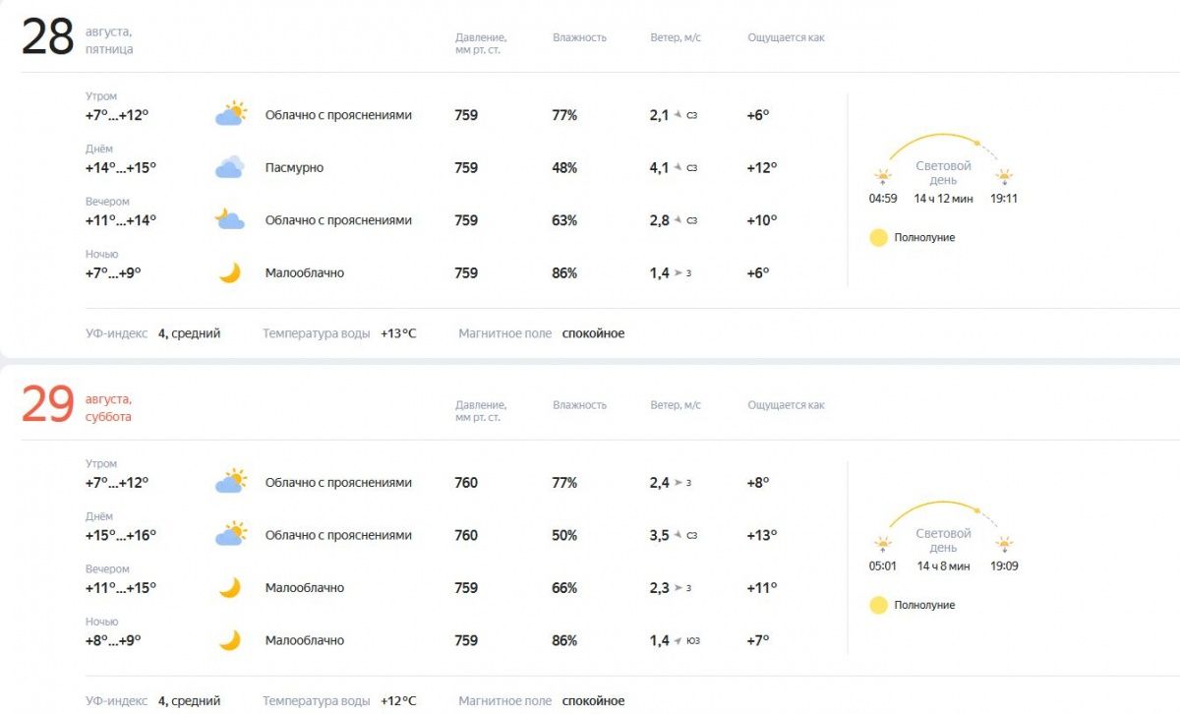The width and height of the screenshot is (1180, 714).
Task: Click the August 28 night crescent moon icon
Action: pos(230,272)
